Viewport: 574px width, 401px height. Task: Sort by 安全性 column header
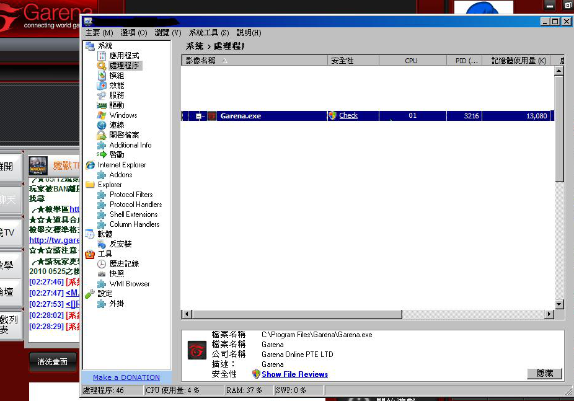[353, 60]
